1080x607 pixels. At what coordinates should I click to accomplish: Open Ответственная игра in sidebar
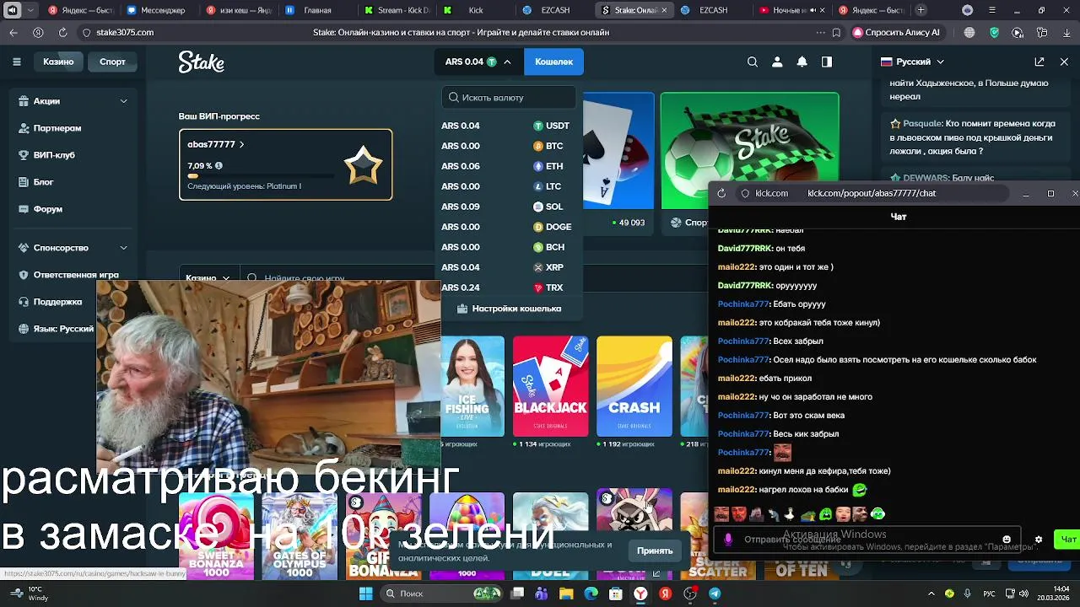point(76,275)
